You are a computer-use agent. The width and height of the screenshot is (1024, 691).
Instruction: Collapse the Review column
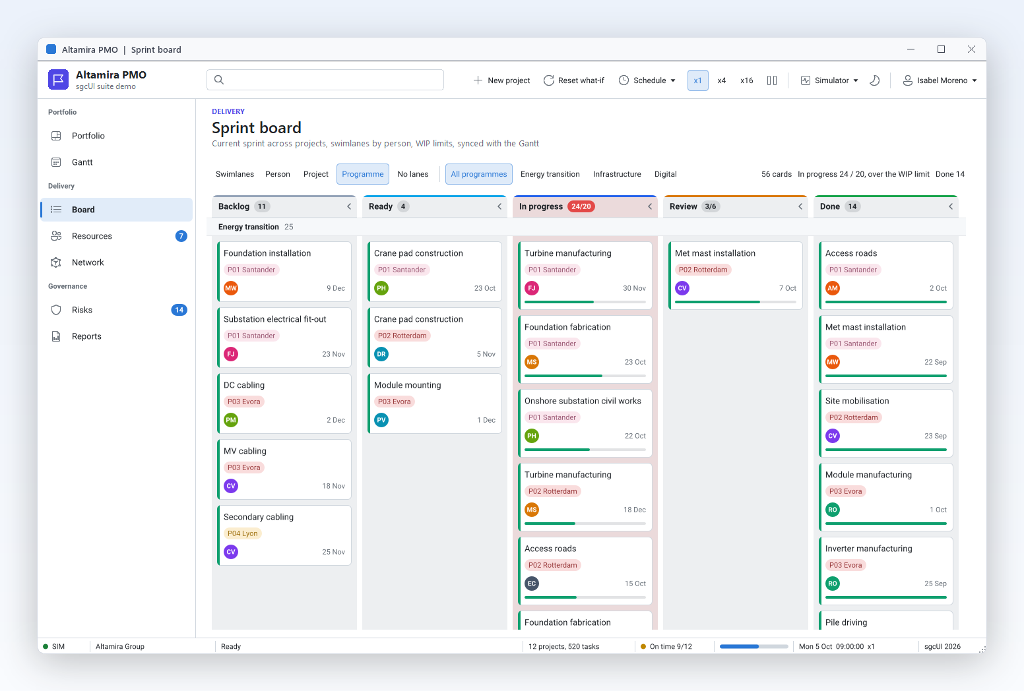(800, 206)
